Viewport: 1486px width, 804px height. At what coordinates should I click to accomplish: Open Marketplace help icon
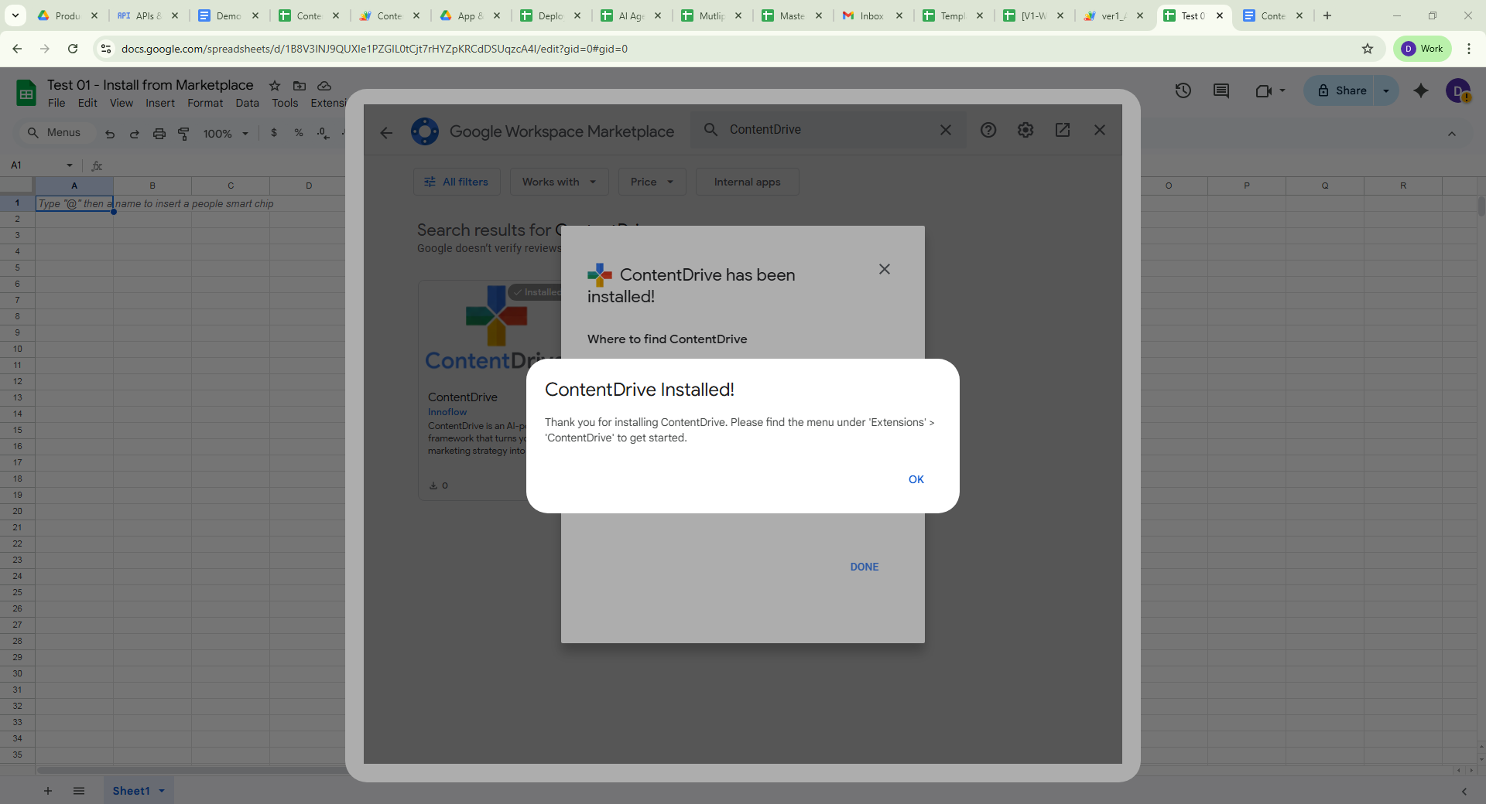tap(988, 130)
